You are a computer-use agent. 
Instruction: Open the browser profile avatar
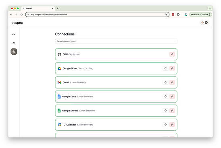[186, 14]
